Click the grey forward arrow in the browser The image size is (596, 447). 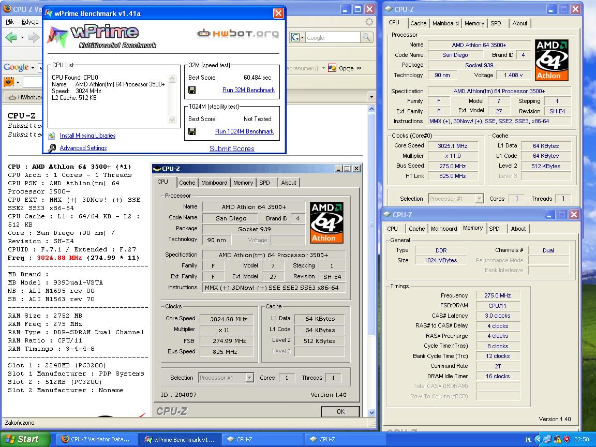click(34, 37)
